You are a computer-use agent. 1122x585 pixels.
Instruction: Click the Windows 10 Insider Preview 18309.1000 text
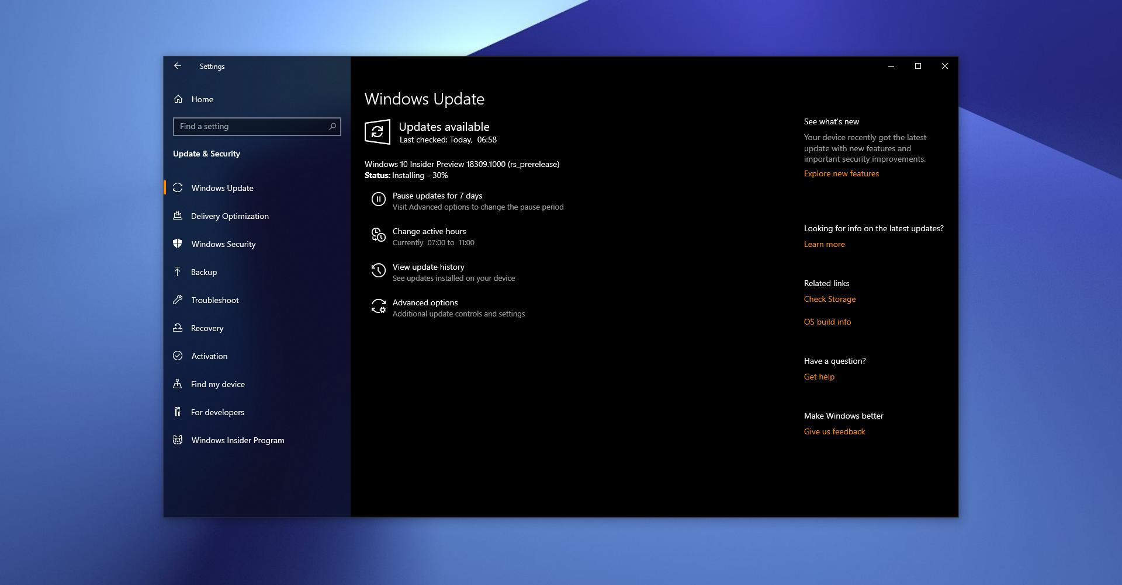click(462, 164)
